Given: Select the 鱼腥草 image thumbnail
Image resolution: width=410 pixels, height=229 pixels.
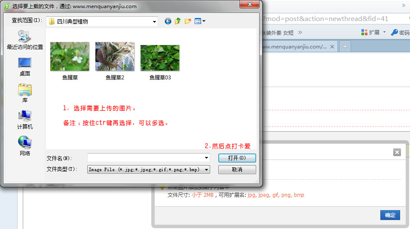Looking at the screenshot, I should (x=70, y=56).
